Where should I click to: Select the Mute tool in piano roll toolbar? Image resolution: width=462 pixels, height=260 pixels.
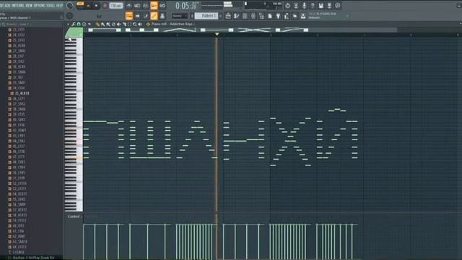118,24
